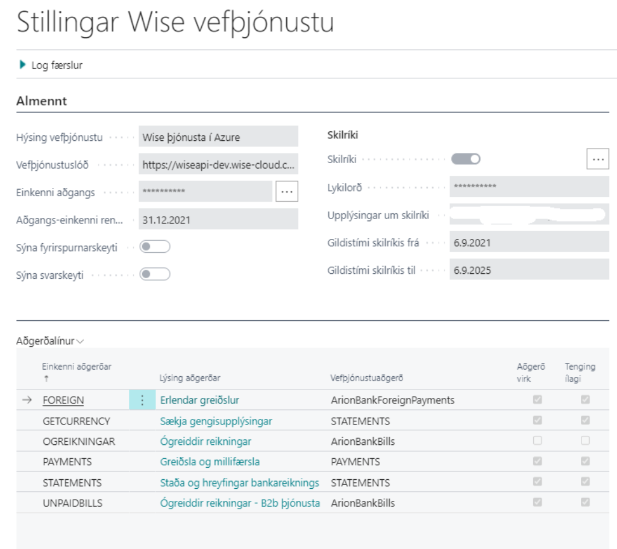Select the UNPAIDBILLS row identifier cell
The image size is (617, 549).
tap(72, 503)
